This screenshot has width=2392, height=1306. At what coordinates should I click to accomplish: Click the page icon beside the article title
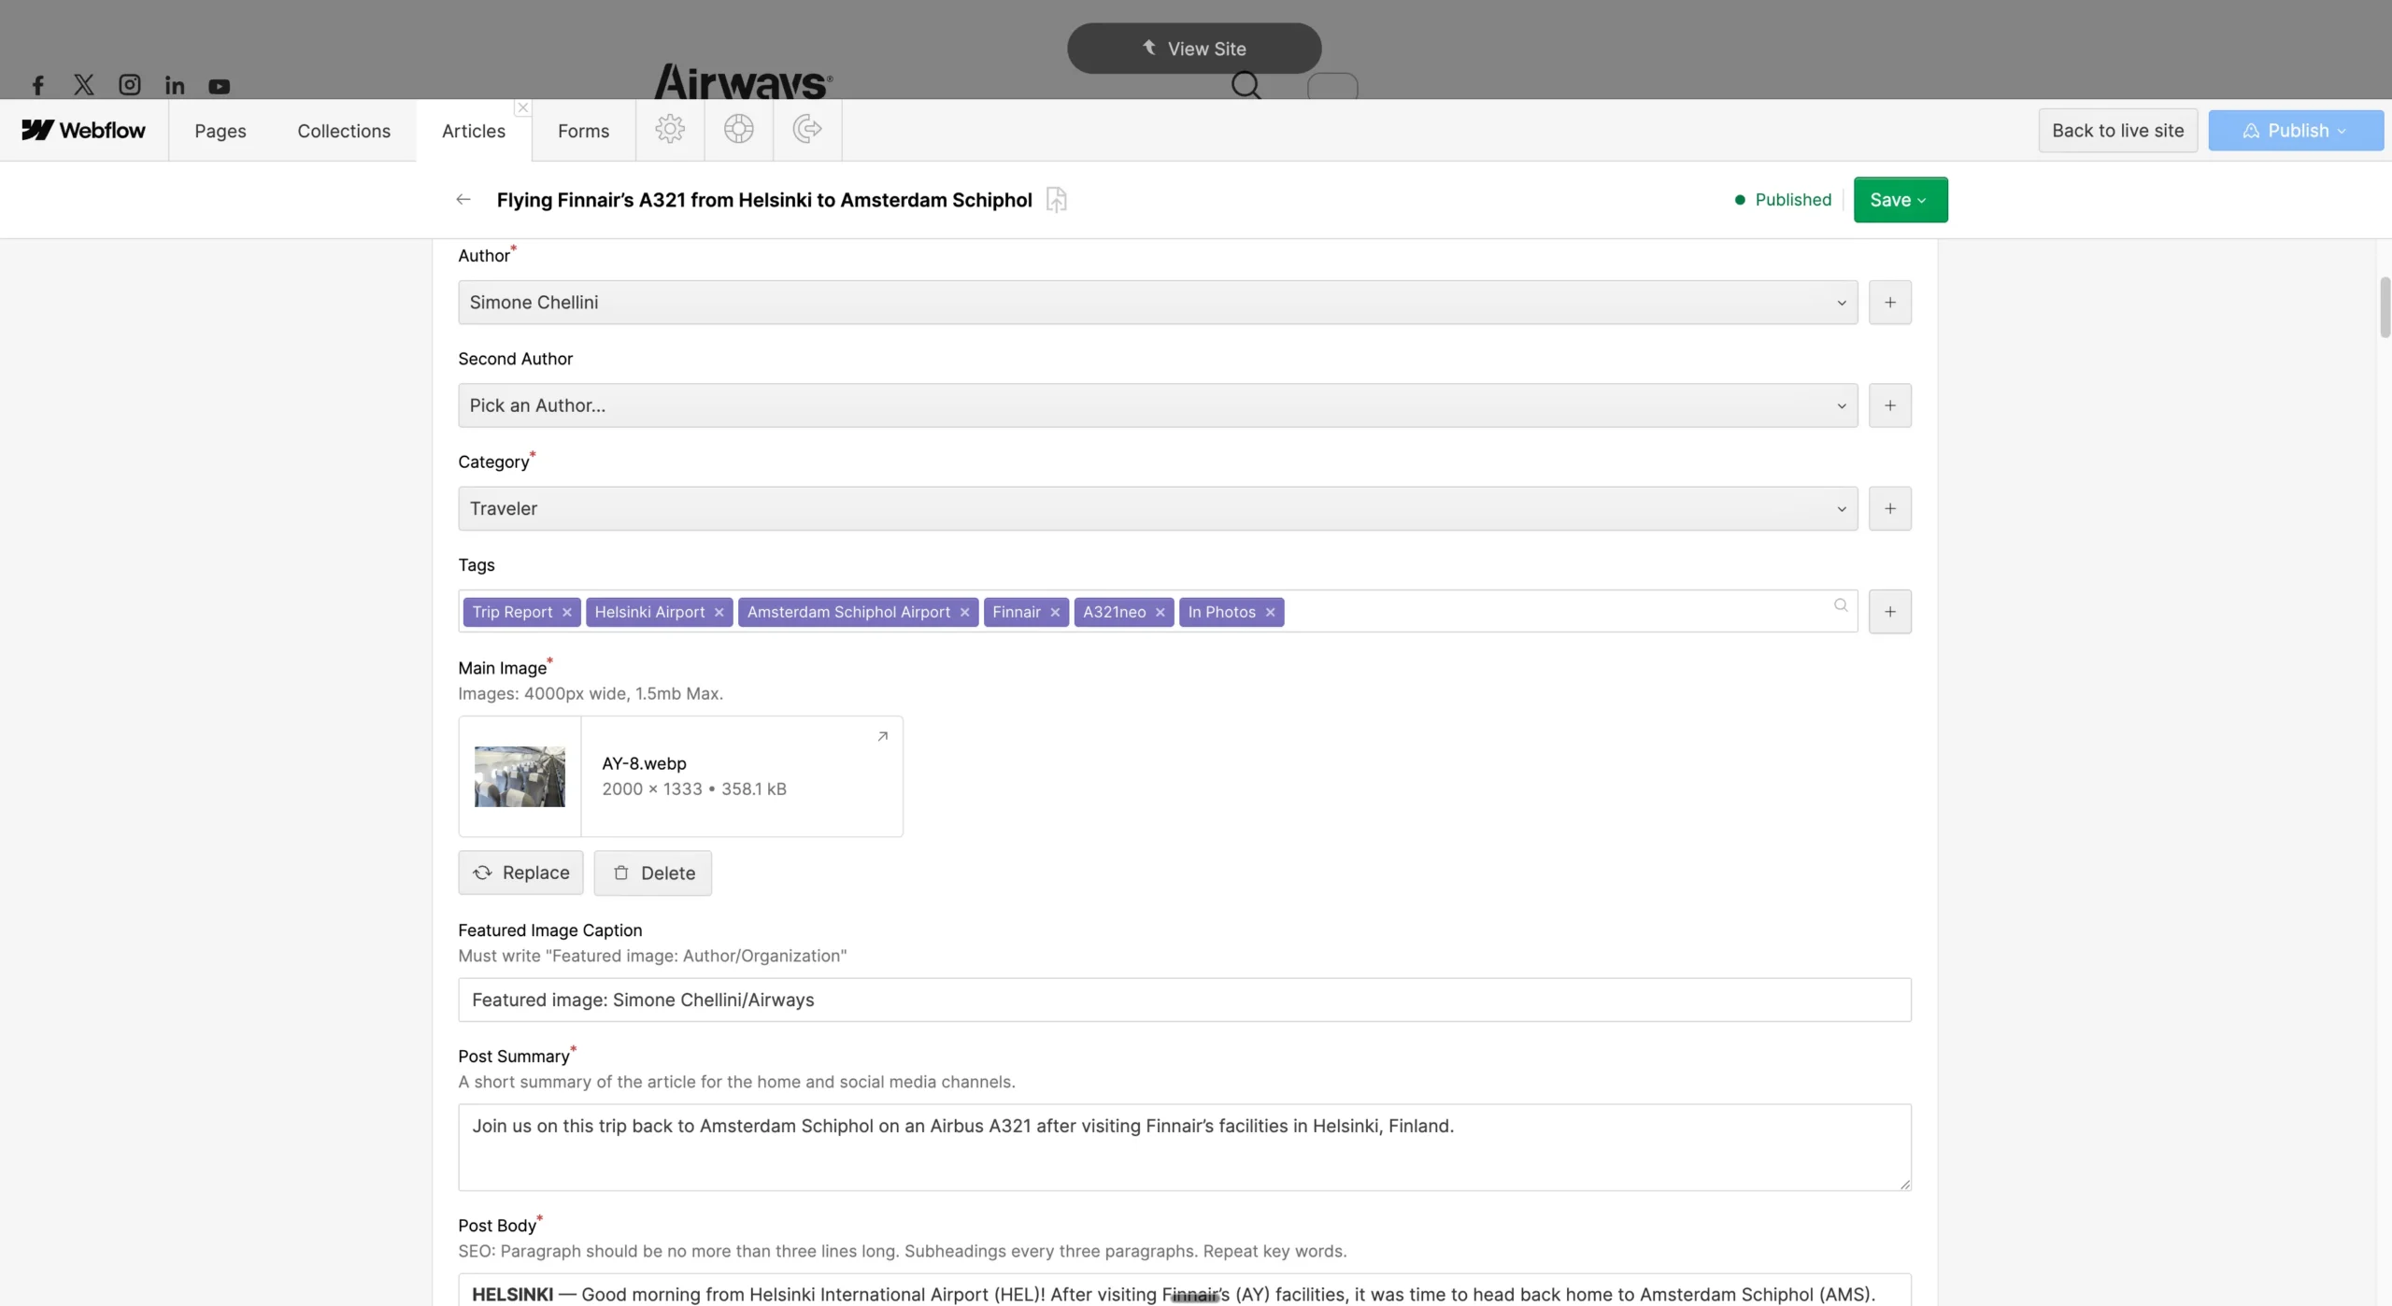coord(1057,199)
